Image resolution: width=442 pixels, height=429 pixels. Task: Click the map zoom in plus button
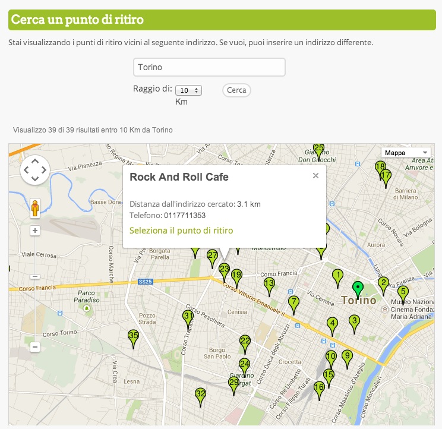coord(35,230)
